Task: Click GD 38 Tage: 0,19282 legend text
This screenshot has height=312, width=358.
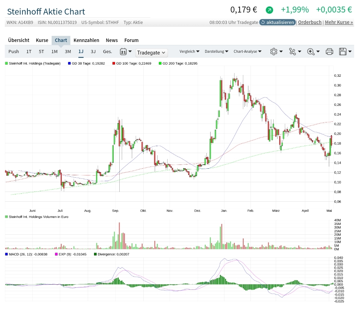Action: coord(88,63)
